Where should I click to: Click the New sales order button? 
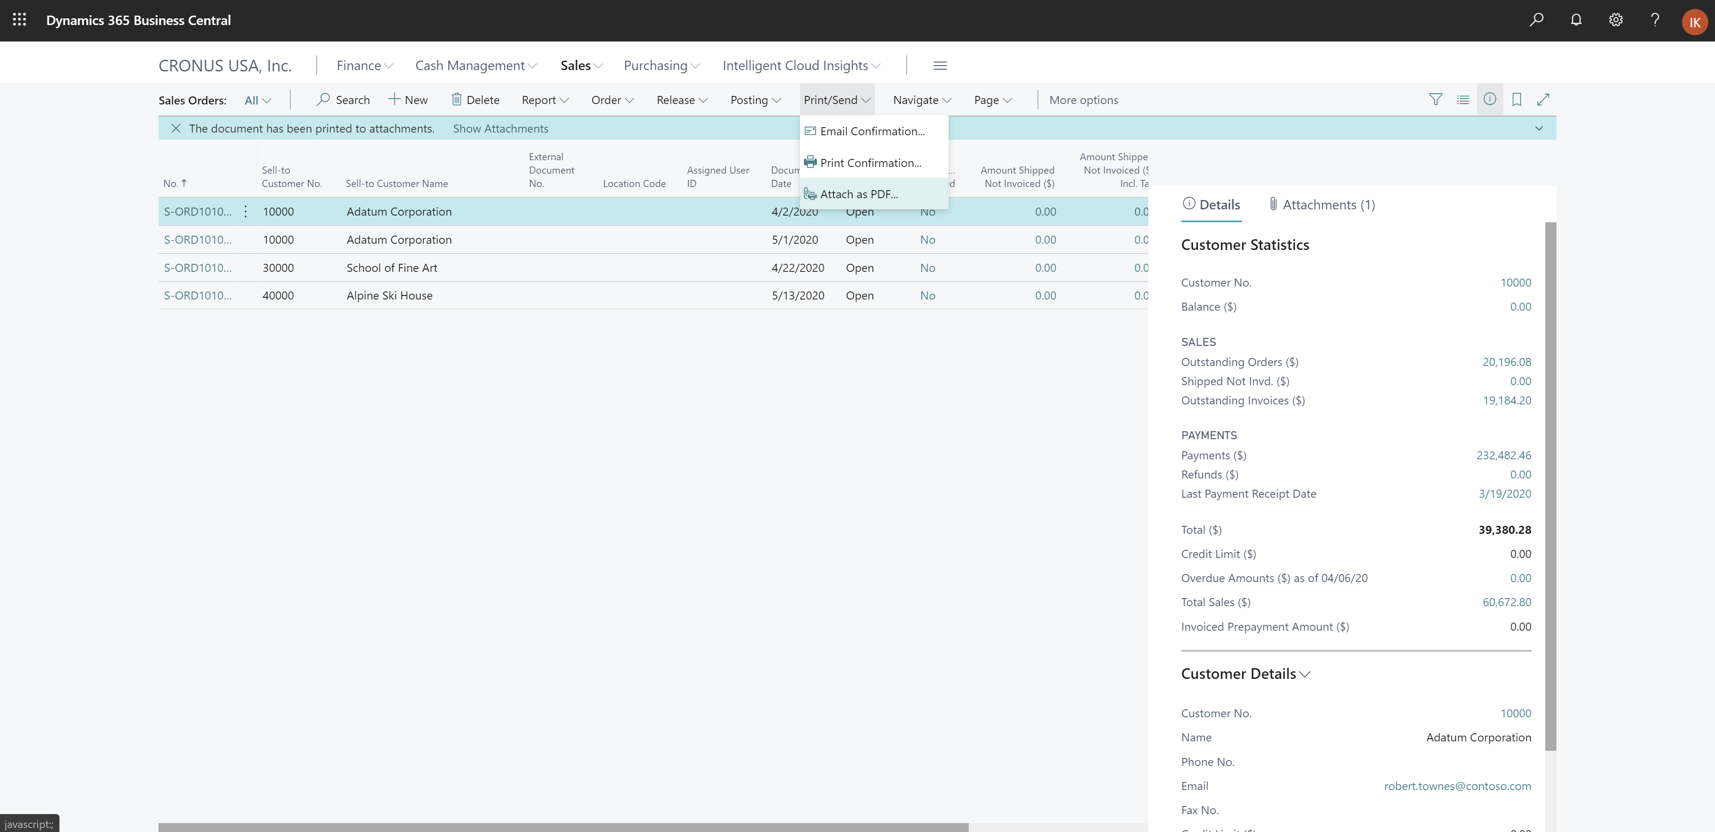(x=409, y=100)
